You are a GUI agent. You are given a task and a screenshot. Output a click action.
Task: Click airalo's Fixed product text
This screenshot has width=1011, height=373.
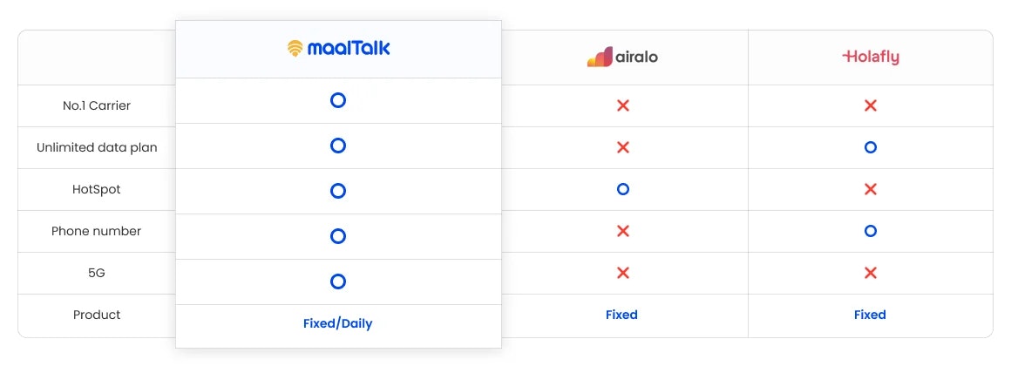(621, 315)
